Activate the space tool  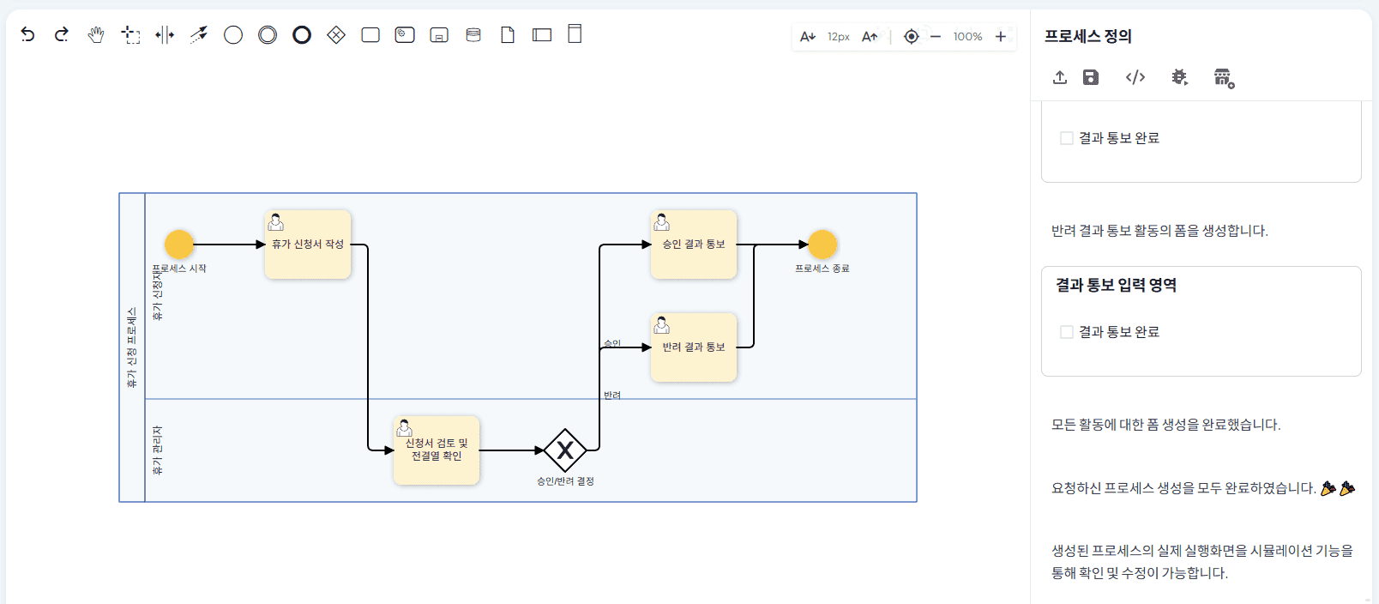(x=165, y=34)
